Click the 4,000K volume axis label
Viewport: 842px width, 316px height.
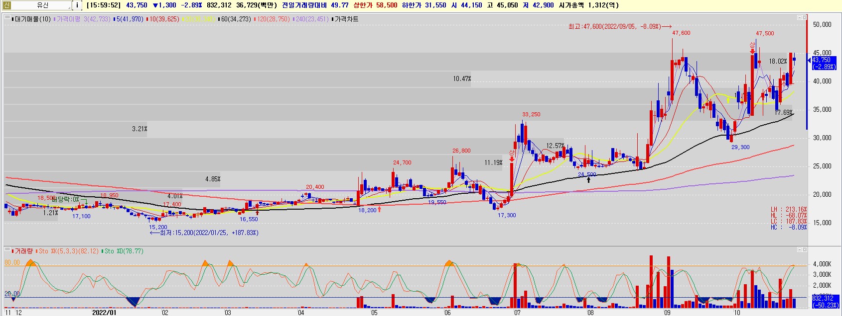(822, 264)
